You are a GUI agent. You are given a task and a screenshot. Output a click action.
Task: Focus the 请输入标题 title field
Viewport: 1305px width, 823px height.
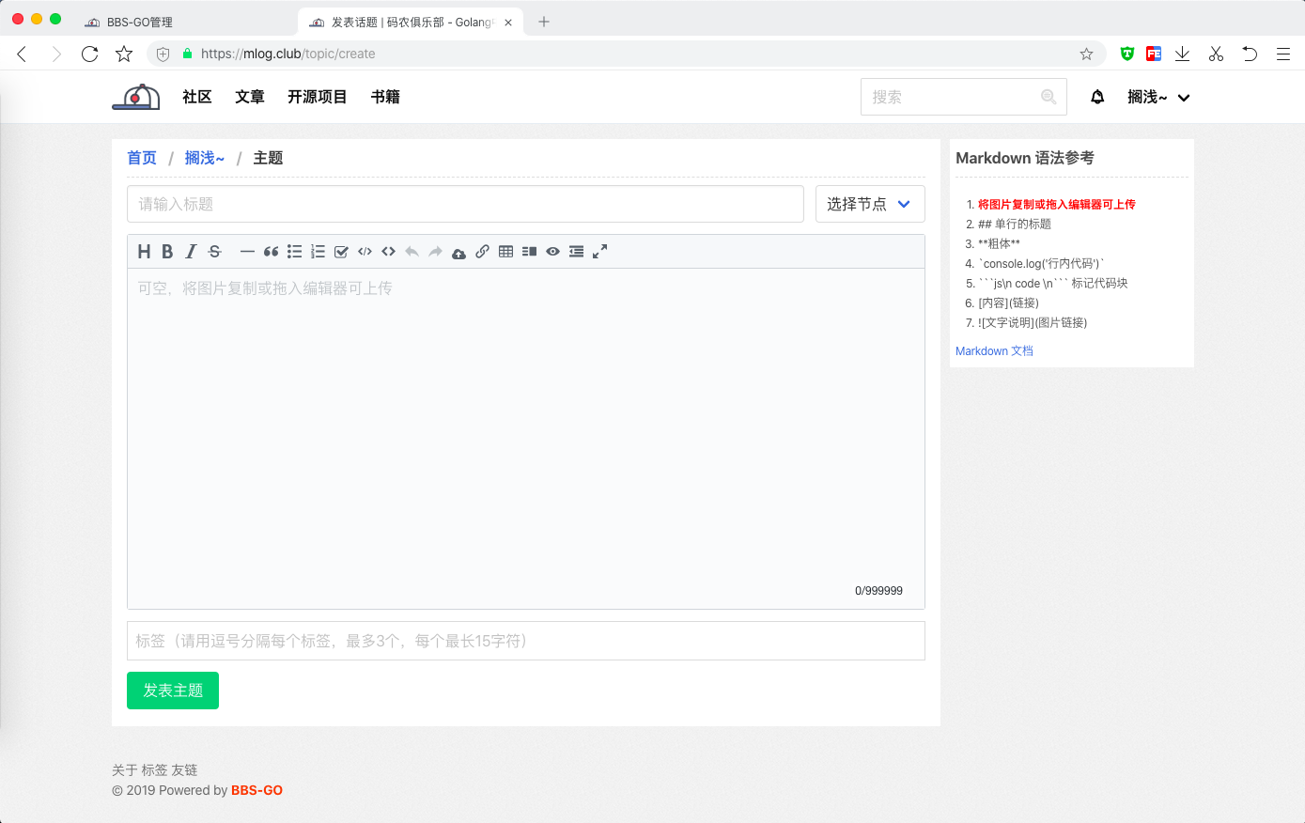point(465,204)
